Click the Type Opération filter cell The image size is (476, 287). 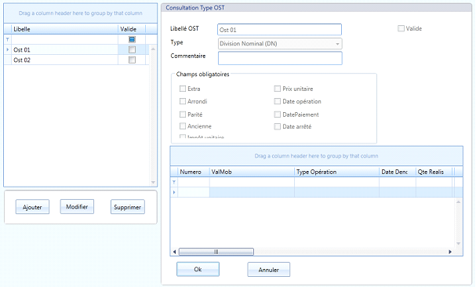point(337,182)
